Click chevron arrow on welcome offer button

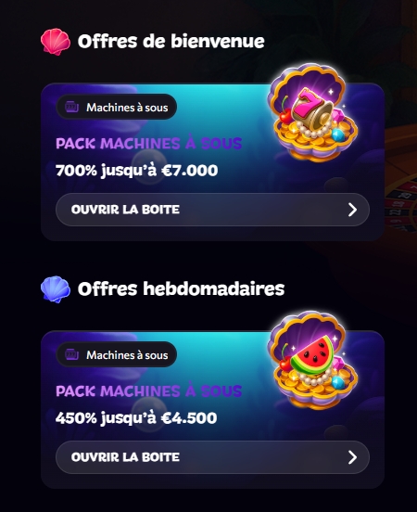[x=352, y=210]
